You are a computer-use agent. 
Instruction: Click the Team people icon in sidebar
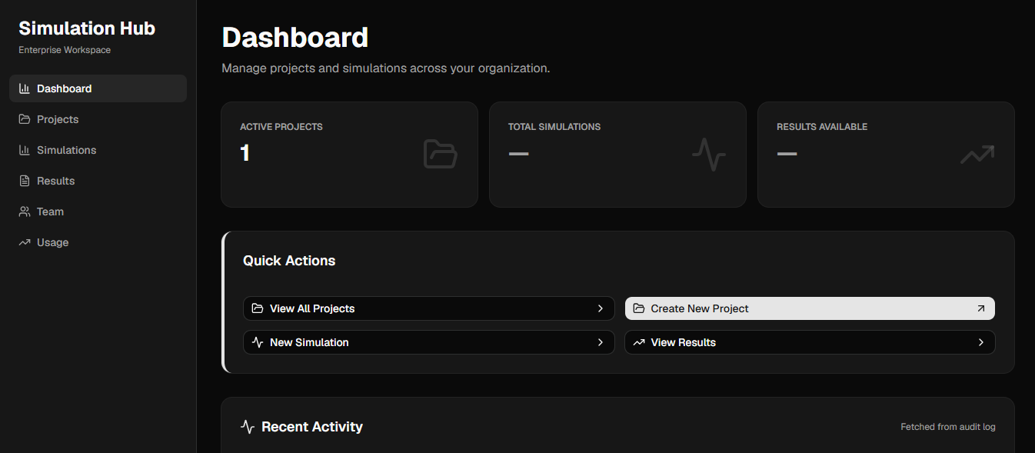(25, 212)
